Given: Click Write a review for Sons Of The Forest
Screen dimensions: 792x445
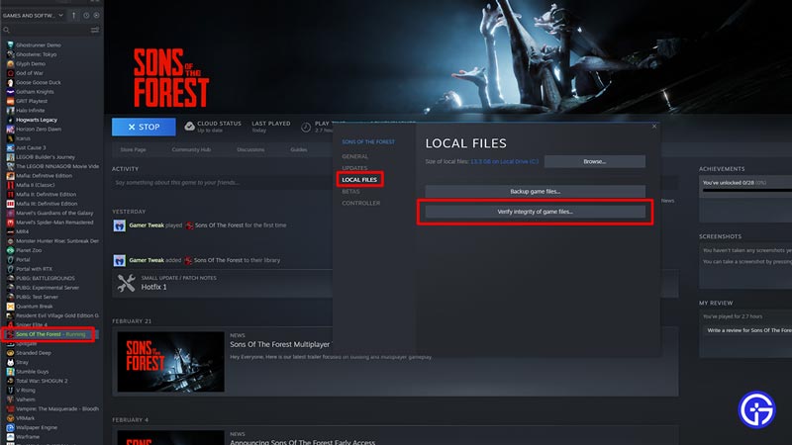Looking at the screenshot, I should [x=749, y=330].
